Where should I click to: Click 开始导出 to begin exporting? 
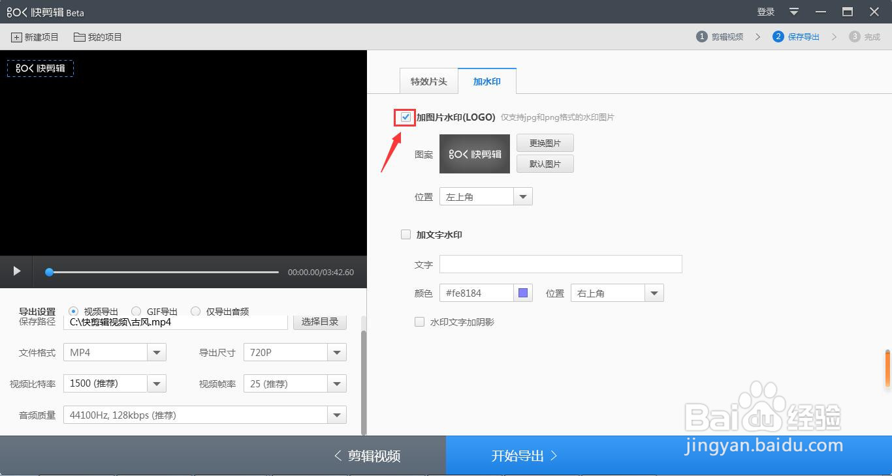point(522,455)
